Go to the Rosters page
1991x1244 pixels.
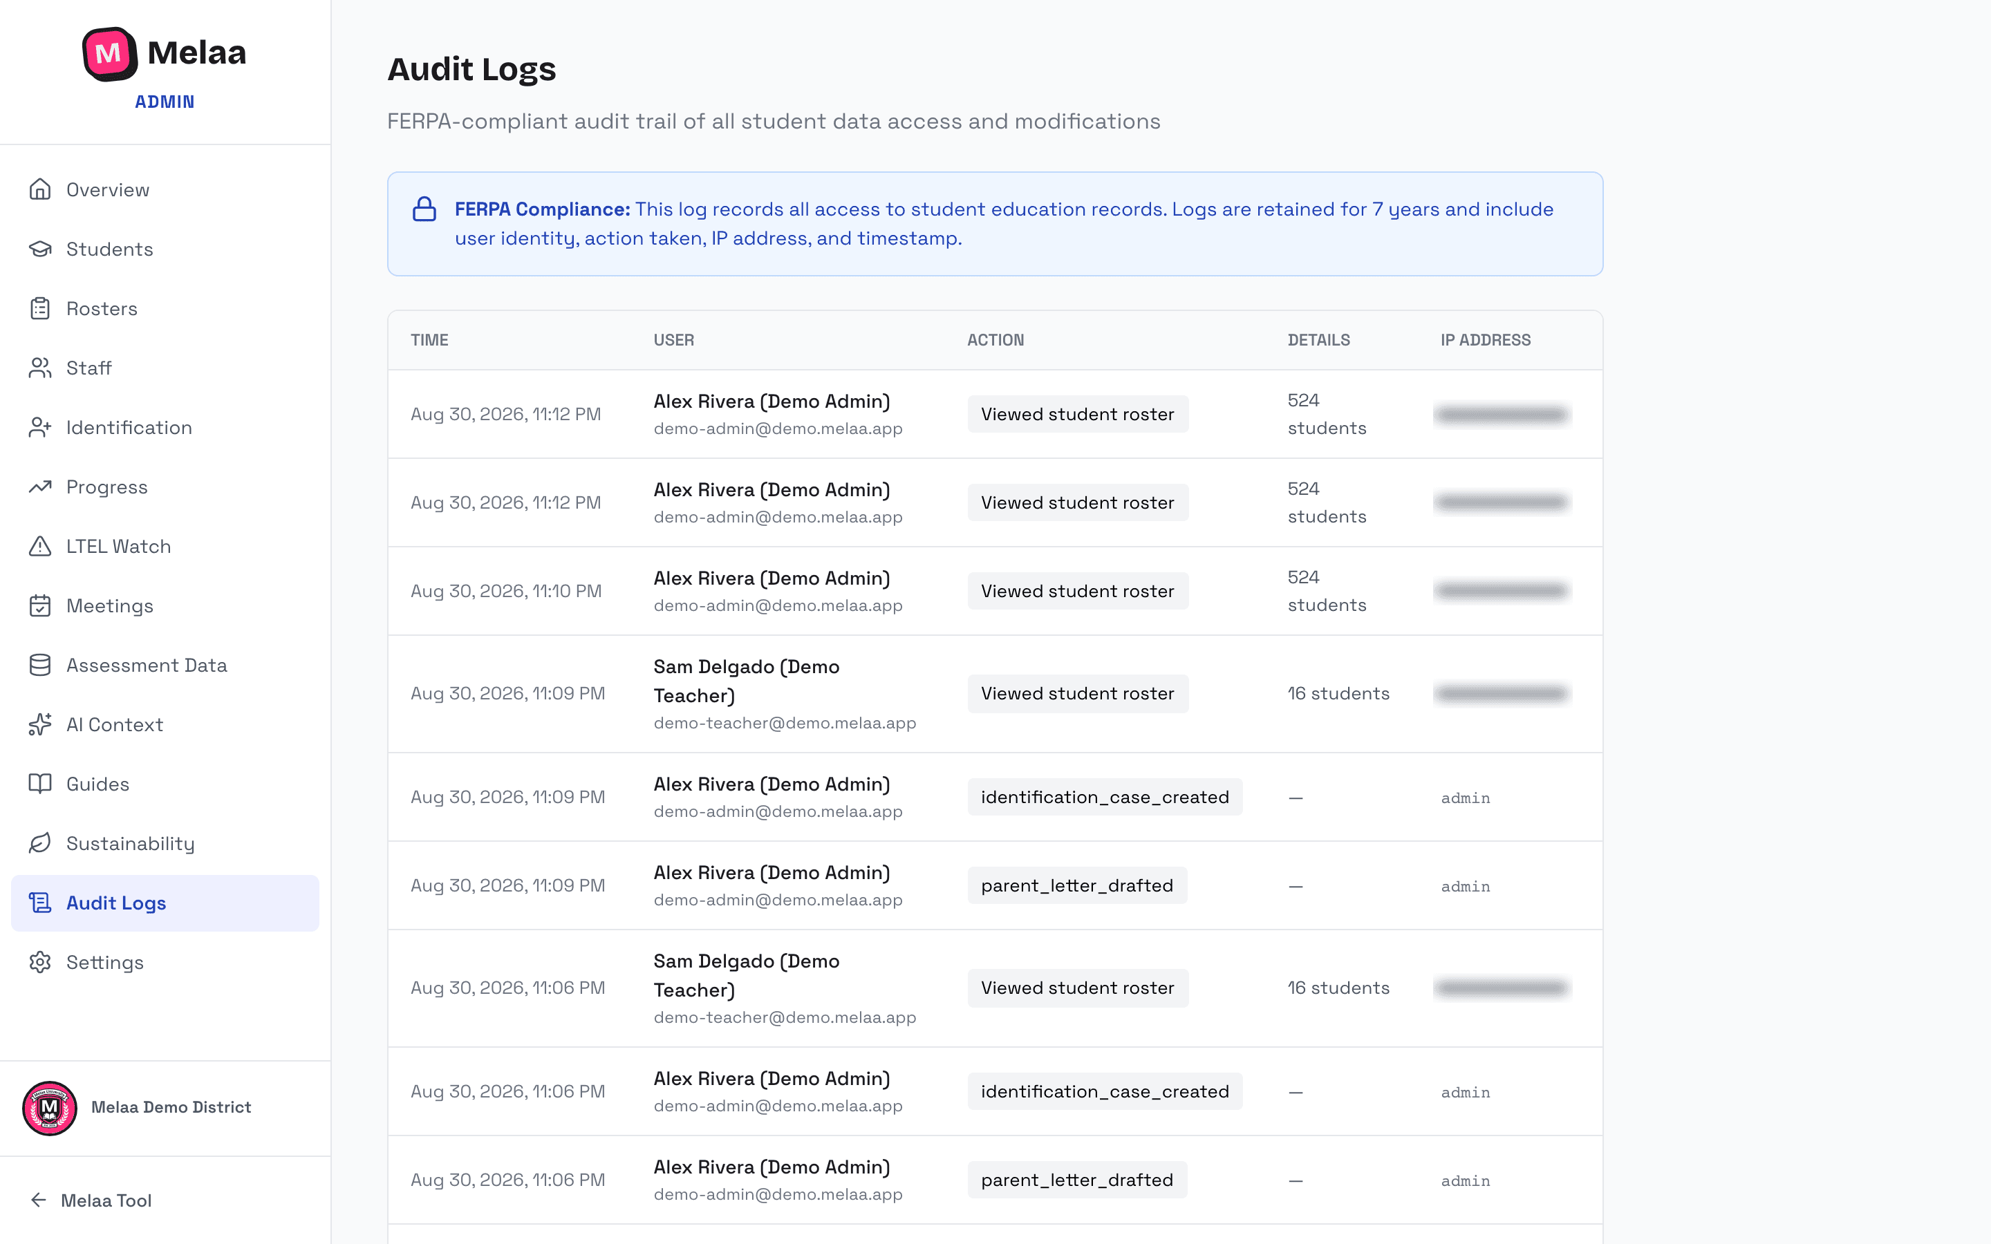point(165,308)
